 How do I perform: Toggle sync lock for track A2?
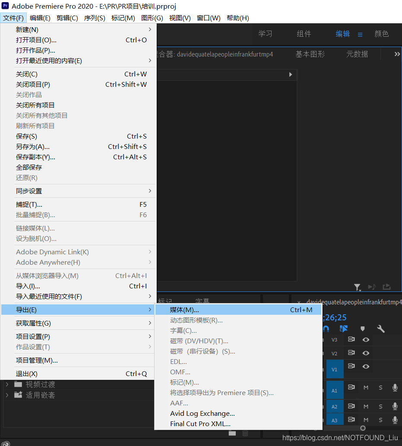pos(351,406)
